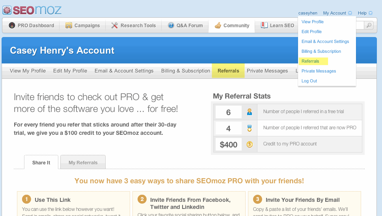This screenshot has width=382, height=216.
Task: Select the Share It tab
Action: (41, 162)
